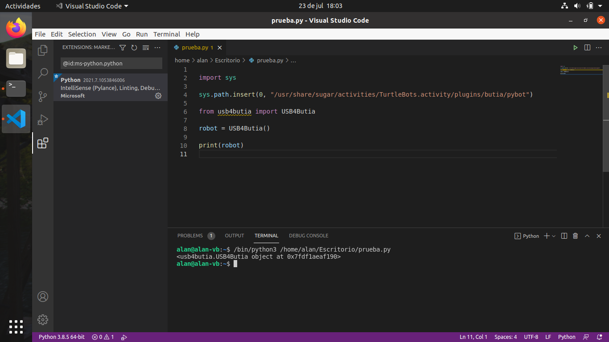The width and height of the screenshot is (609, 342).
Task: Open the Edit menu
Action: pos(57,34)
